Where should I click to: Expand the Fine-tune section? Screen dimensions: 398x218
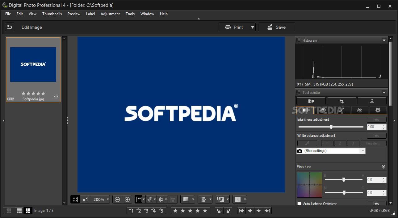click(x=383, y=167)
